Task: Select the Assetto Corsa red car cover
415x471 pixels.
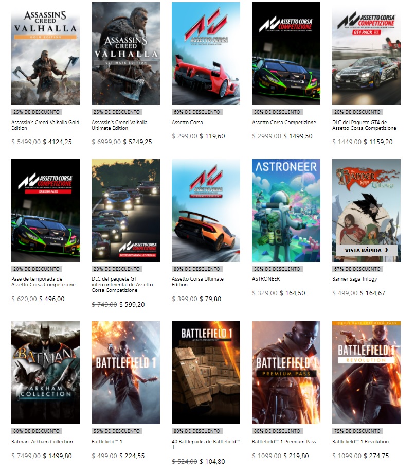Action: click(x=206, y=54)
